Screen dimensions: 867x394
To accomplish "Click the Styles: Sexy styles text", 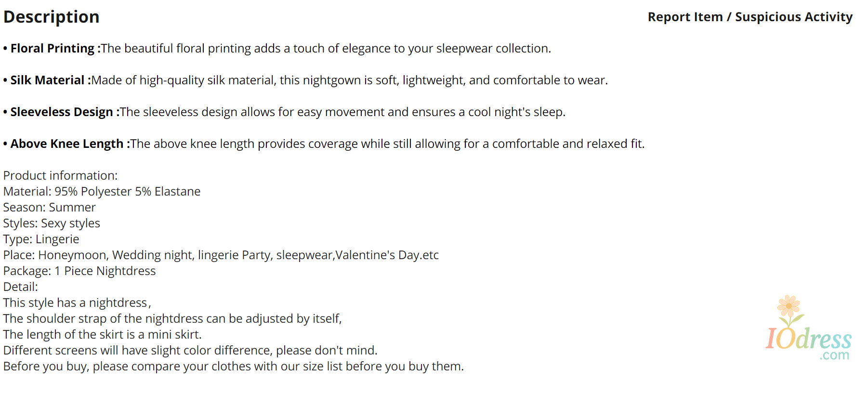I will (x=52, y=223).
